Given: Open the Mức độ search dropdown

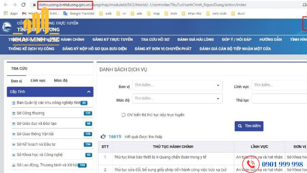Looking at the screenshot, I should tap(177, 98).
